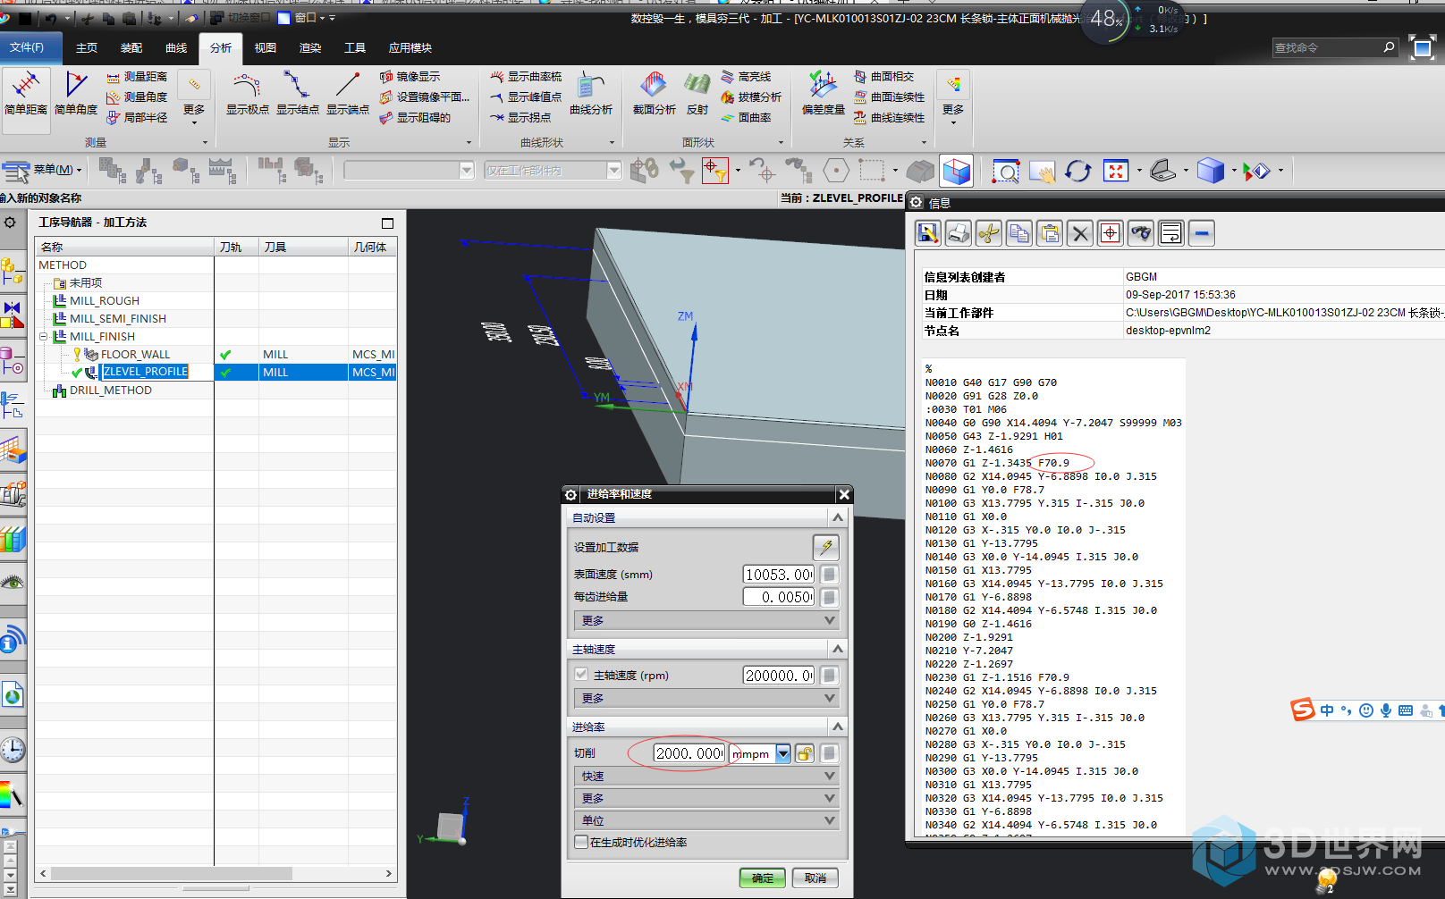
Task: Click the 取消 cancel button
Action: point(815,878)
